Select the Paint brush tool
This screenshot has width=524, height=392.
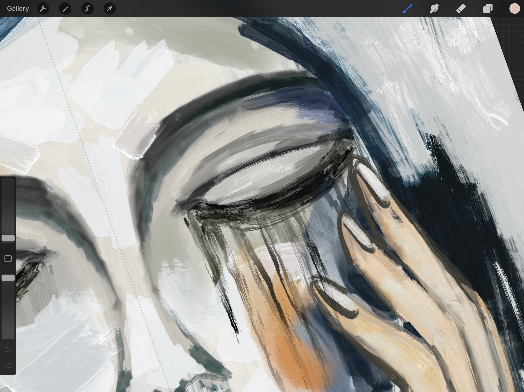(x=407, y=9)
